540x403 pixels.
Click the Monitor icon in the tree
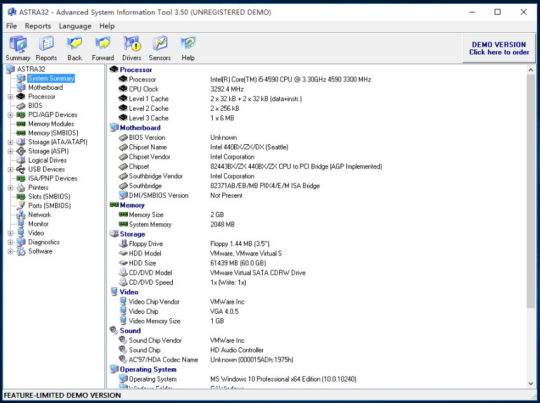(x=21, y=224)
